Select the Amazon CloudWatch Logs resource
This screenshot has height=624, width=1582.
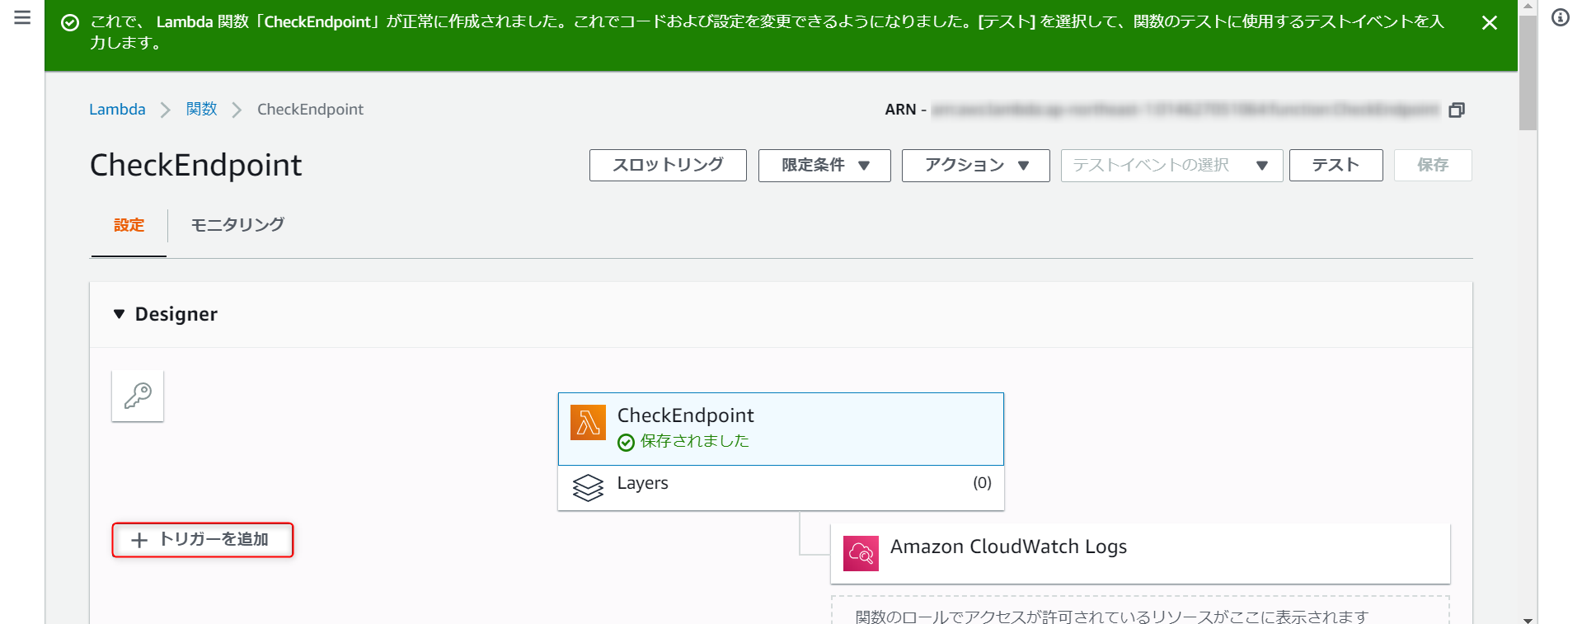(x=1140, y=553)
